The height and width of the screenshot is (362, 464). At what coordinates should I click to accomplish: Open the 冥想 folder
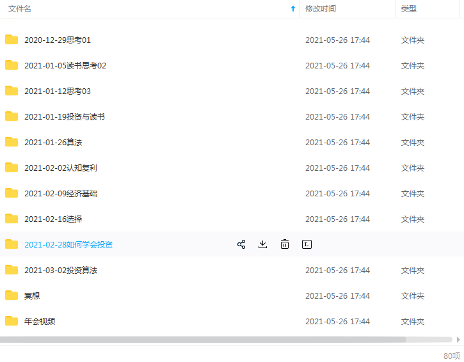point(32,295)
